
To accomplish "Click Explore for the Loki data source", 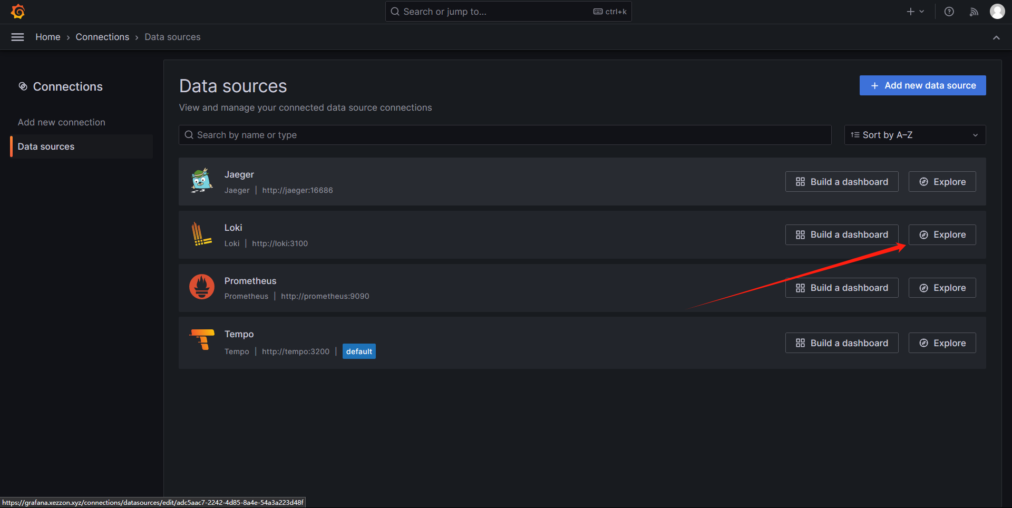I will click(942, 235).
